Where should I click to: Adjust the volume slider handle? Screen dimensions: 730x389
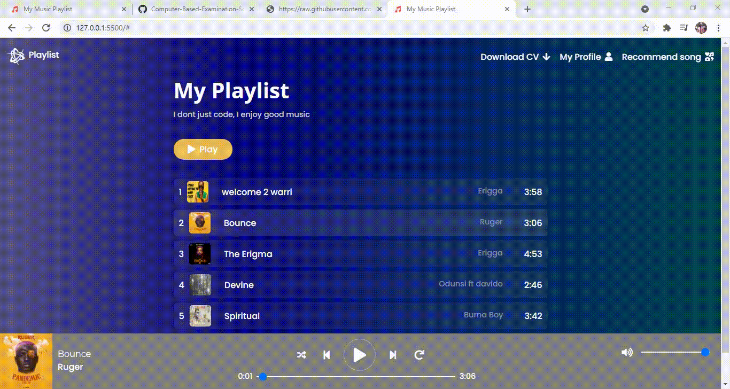[705, 352]
